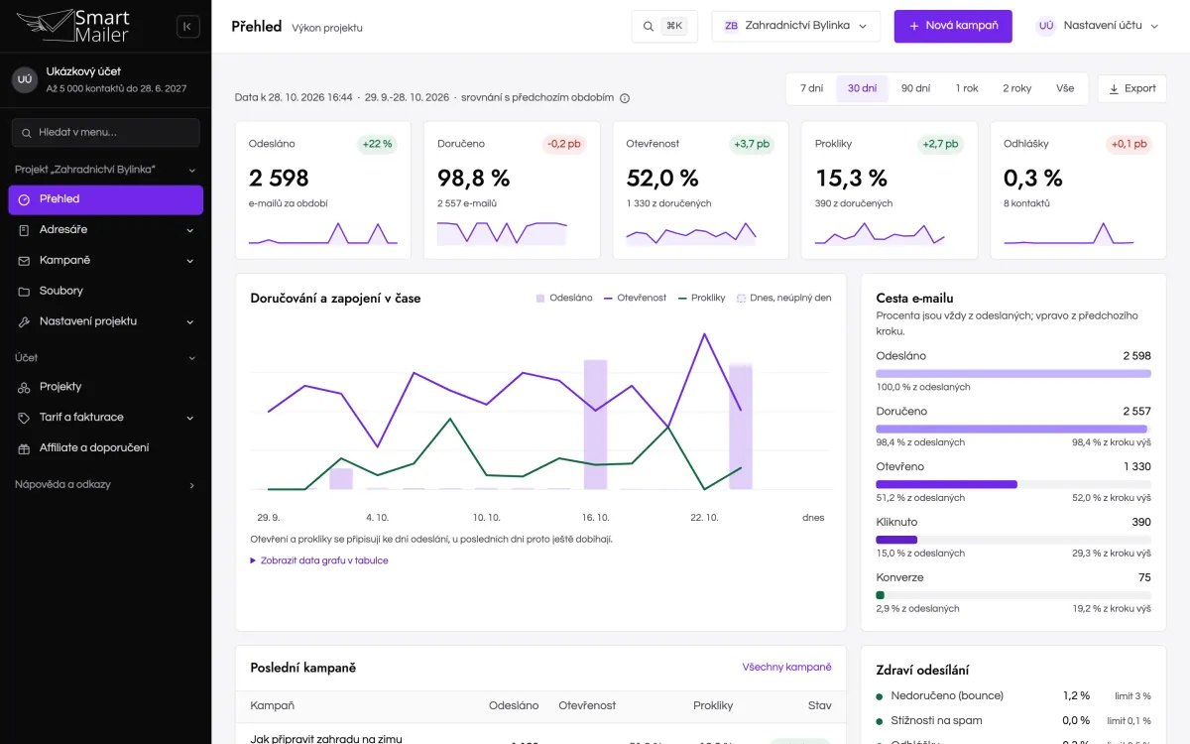This screenshot has width=1190, height=744.
Task: Click the info icon next to comparison period
Action: [625, 98]
